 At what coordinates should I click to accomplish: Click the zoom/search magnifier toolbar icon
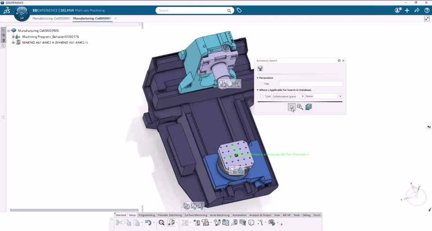pos(162,222)
